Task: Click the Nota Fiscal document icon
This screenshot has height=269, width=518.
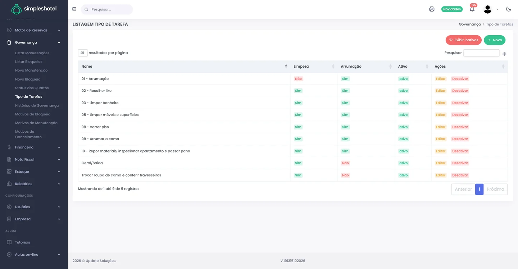Action: 9,159
